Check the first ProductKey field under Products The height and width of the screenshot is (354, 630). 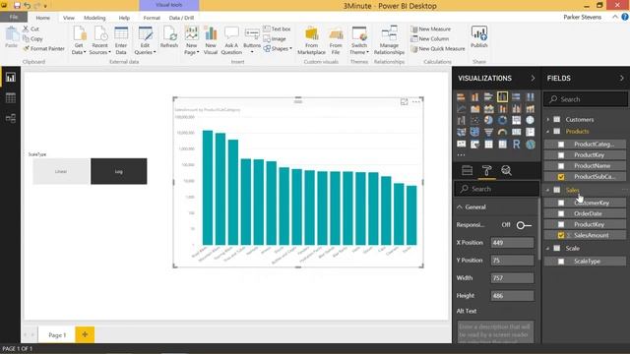(561, 155)
